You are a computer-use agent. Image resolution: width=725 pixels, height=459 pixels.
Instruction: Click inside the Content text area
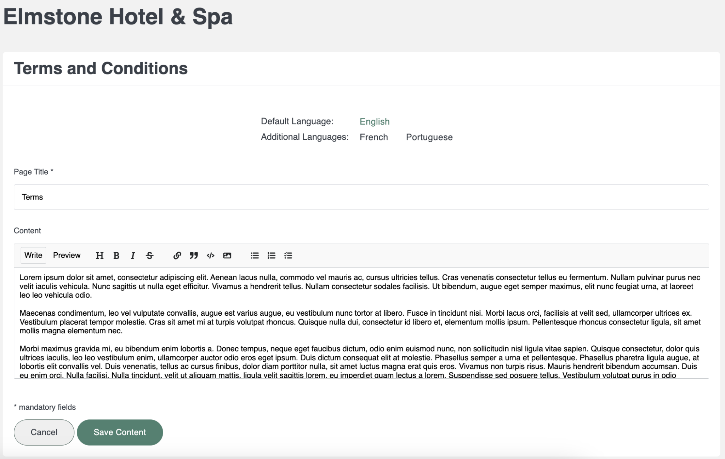pyautogui.click(x=361, y=323)
